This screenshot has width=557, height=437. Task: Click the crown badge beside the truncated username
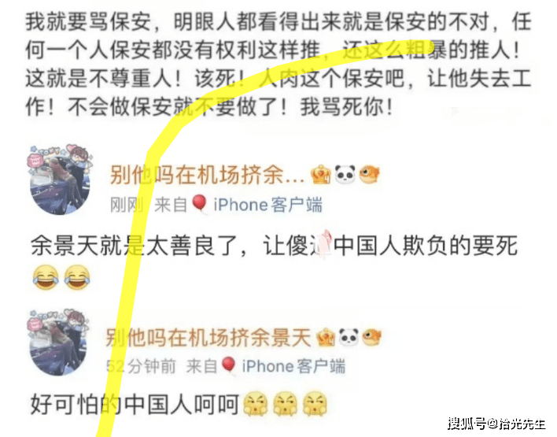[320, 174]
